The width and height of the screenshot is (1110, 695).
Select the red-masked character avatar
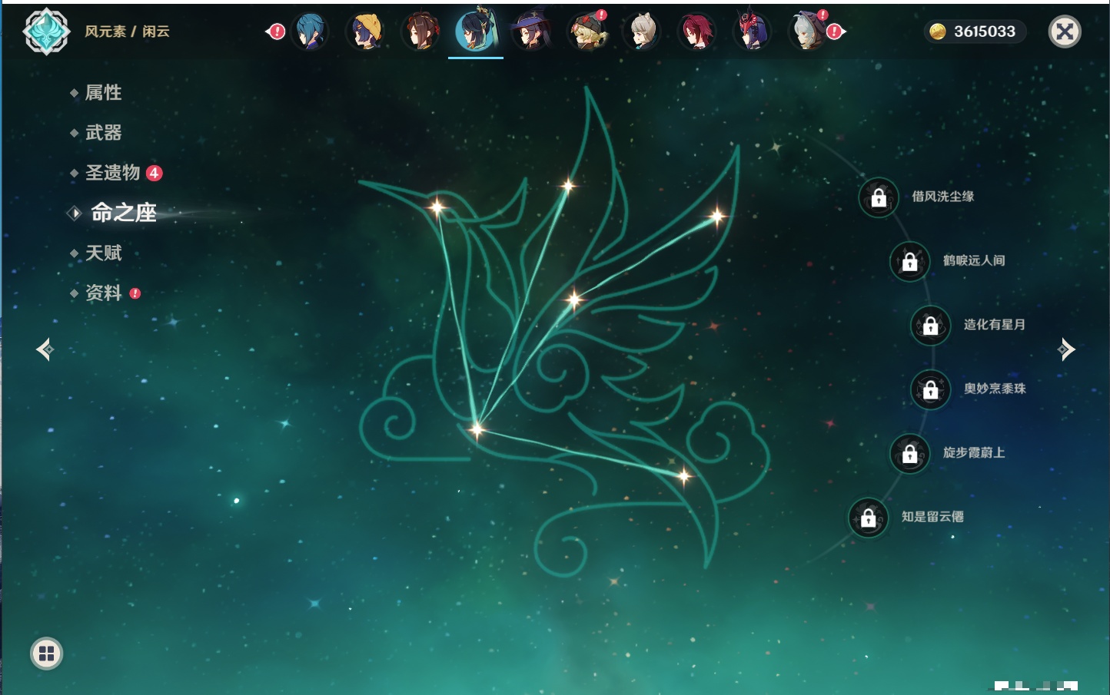(753, 31)
